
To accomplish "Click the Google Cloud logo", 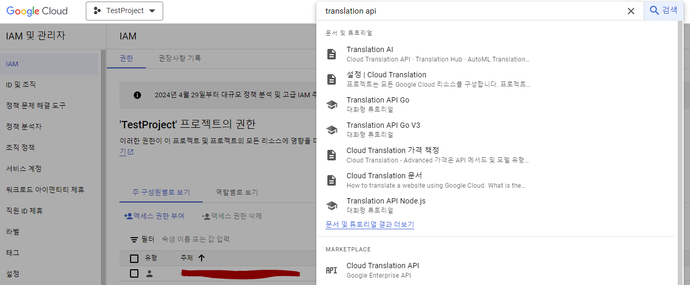I will 37,11.
